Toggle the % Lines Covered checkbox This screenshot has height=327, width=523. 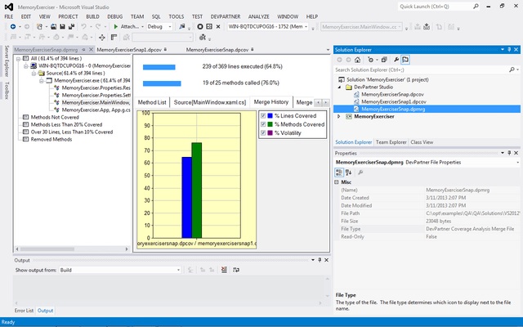click(x=263, y=116)
